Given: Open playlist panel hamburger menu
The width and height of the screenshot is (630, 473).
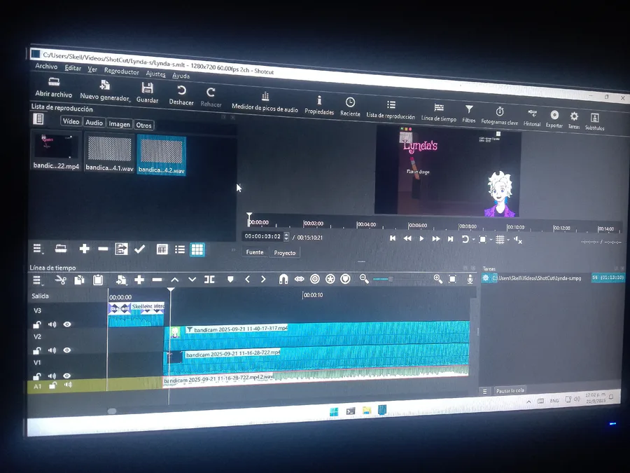Looking at the screenshot, I should (37, 249).
